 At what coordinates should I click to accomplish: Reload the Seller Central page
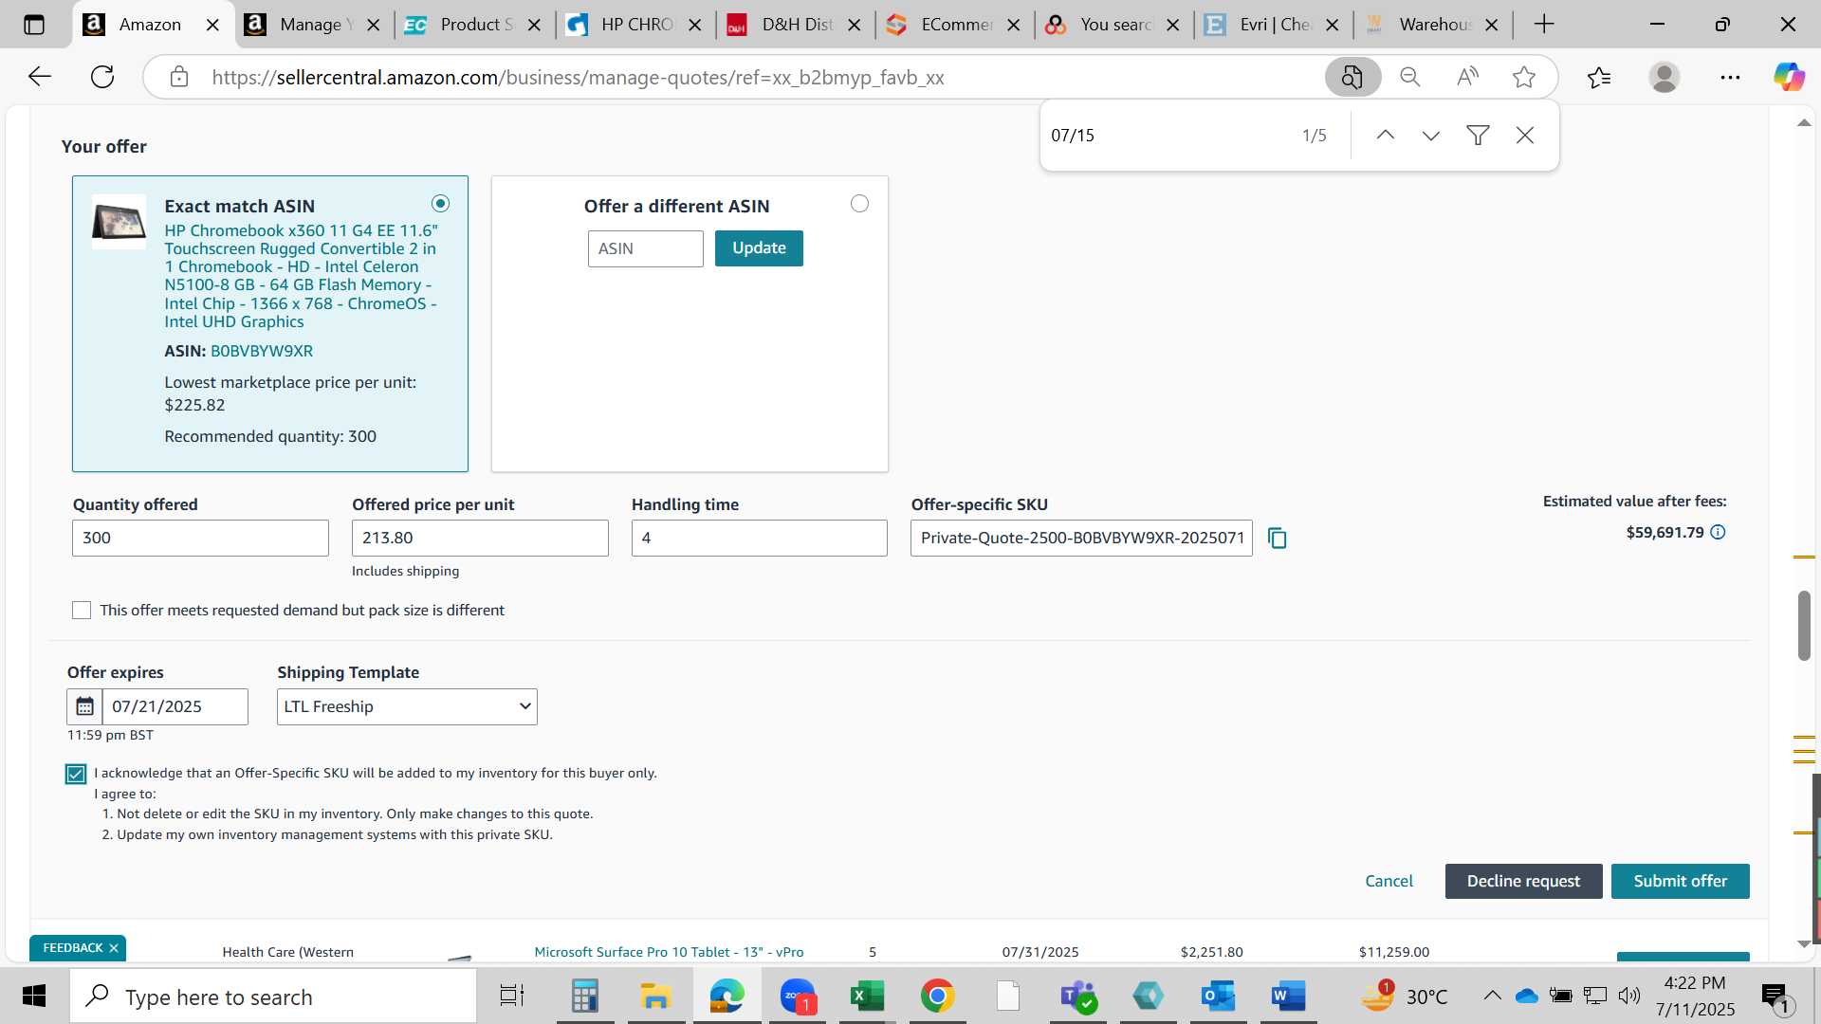coord(102,77)
